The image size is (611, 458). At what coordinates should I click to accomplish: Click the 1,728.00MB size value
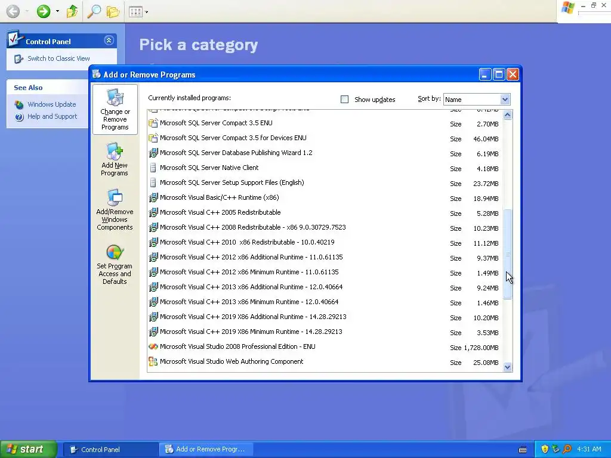point(481,348)
